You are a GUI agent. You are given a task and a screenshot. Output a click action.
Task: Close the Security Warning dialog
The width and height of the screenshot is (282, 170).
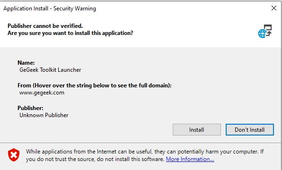[x=274, y=8]
